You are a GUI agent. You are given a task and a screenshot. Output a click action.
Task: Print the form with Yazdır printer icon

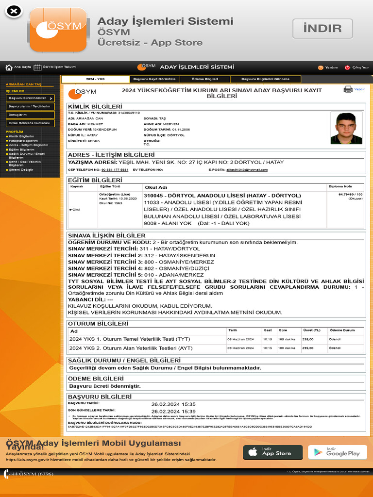pos(348,89)
